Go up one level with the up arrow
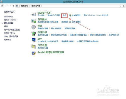126x99 pixels. pos(14,6)
